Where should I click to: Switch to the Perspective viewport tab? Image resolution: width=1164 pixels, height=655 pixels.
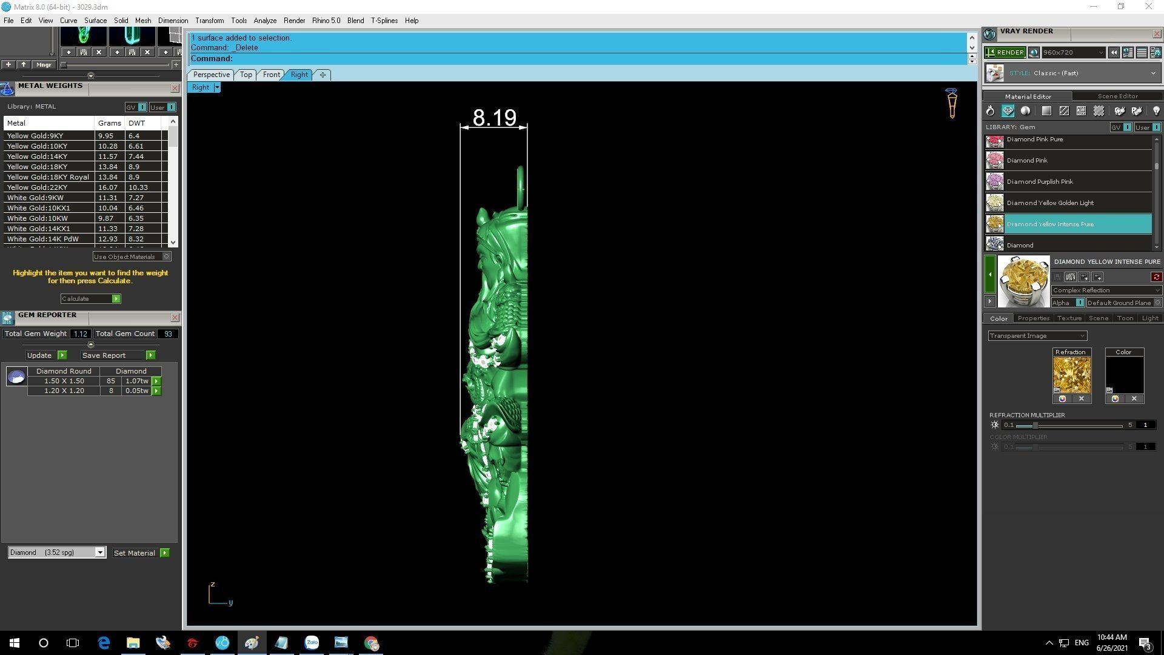coord(211,75)
